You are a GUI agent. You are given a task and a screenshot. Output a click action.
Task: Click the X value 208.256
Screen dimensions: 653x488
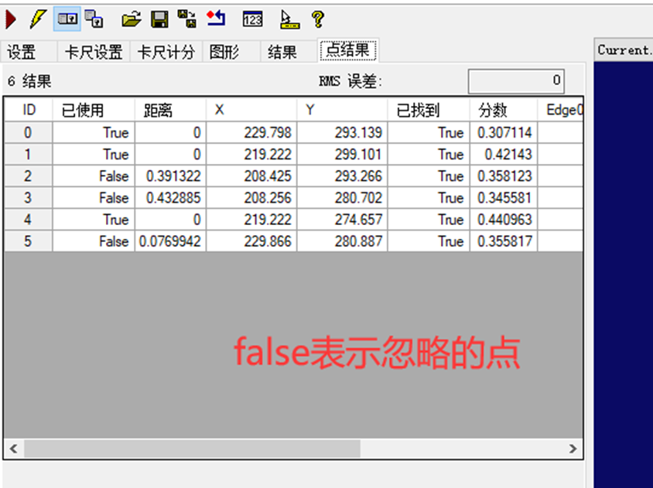click(x=251, y=198)
